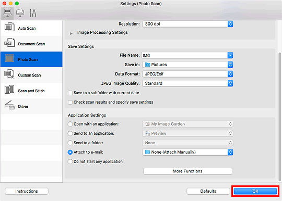Expand Image Processing Settings disclosure triangle
282x201 pixels.
point(72,33)
